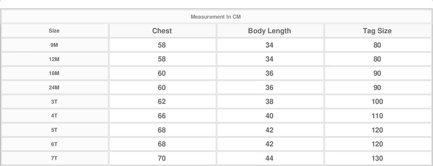Click the Chest column header
The height and width of the screenshot is (166, 433).
click(162, 31)
